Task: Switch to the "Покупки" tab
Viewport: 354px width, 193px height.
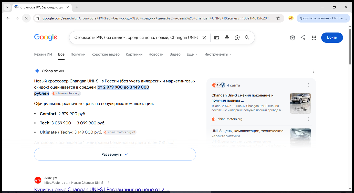Action: (78, 54)
